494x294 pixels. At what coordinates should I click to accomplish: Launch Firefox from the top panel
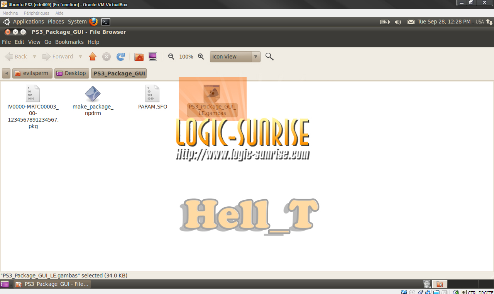tap(93, 22)
